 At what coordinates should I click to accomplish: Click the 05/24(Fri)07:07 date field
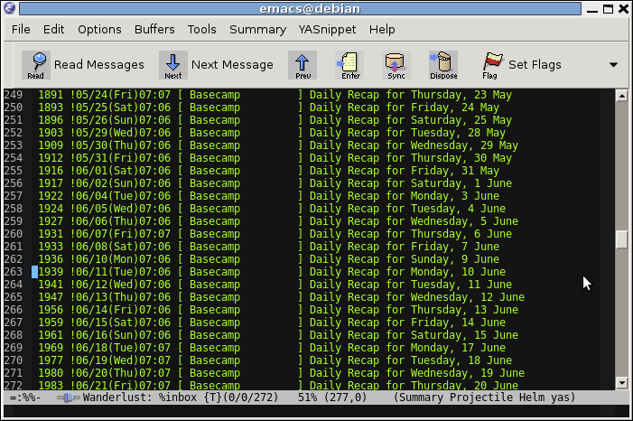(x=123, y=95)
